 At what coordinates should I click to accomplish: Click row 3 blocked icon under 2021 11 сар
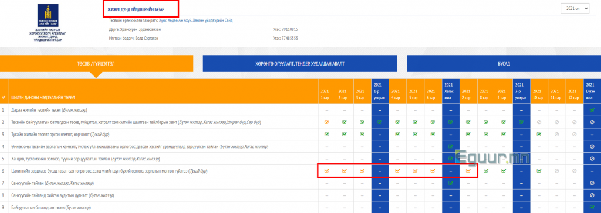point(556,134)
